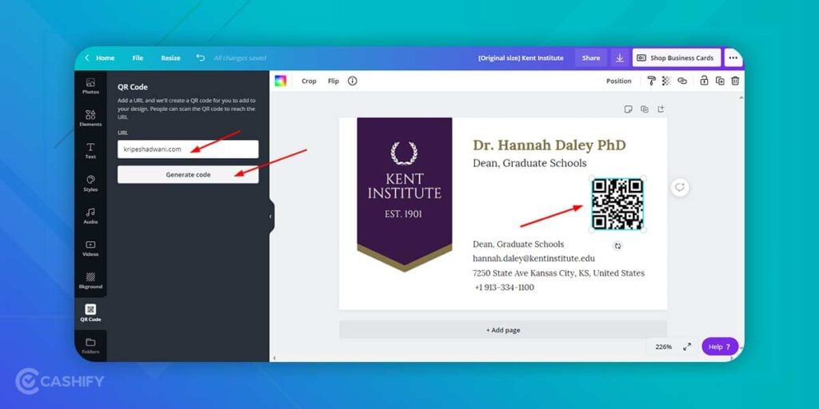This screenshot has width=819, height=409.
Task: Open the Styles sidebar panel
Action: (x=90, y=183)
